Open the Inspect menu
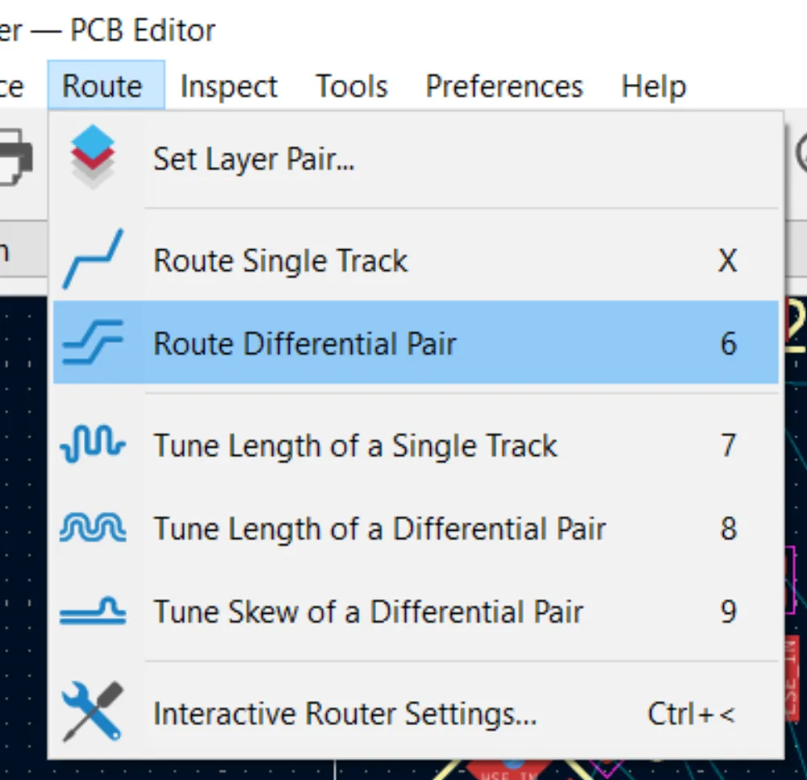The height and width of the screenshot is (780, 807). click(x=228, y=86)
